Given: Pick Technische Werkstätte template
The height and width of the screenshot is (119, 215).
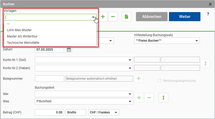Looking at the screenshot, I should [x=23, y=42].
